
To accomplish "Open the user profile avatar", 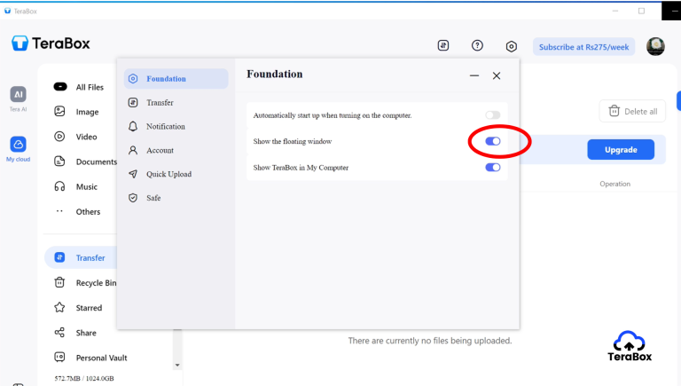I will click(x=655, y=46).
